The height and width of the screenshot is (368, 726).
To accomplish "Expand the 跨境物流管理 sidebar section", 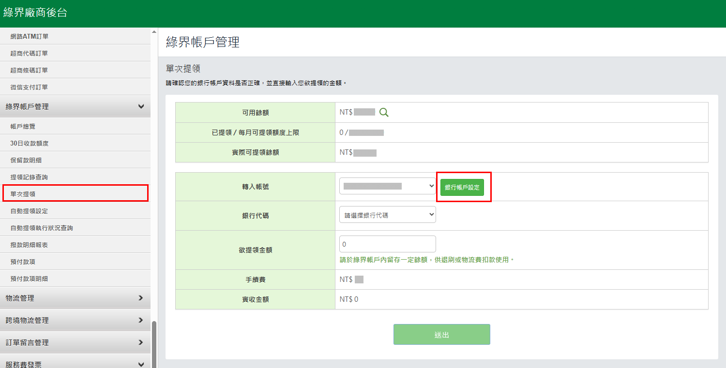I will point(75,320).
